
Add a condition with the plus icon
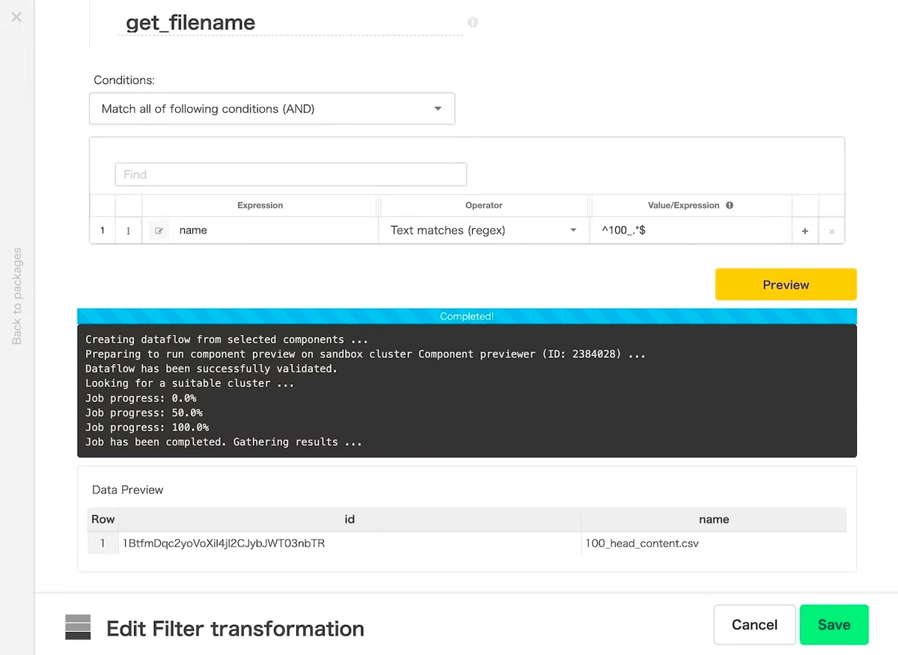point(805,231)
